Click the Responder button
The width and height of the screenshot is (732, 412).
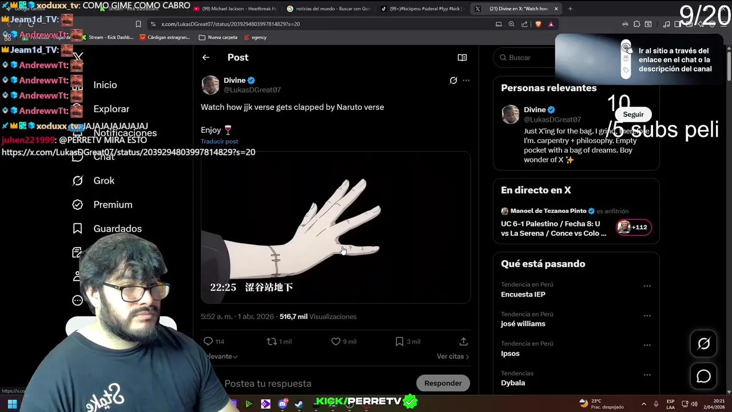point(443,383)
